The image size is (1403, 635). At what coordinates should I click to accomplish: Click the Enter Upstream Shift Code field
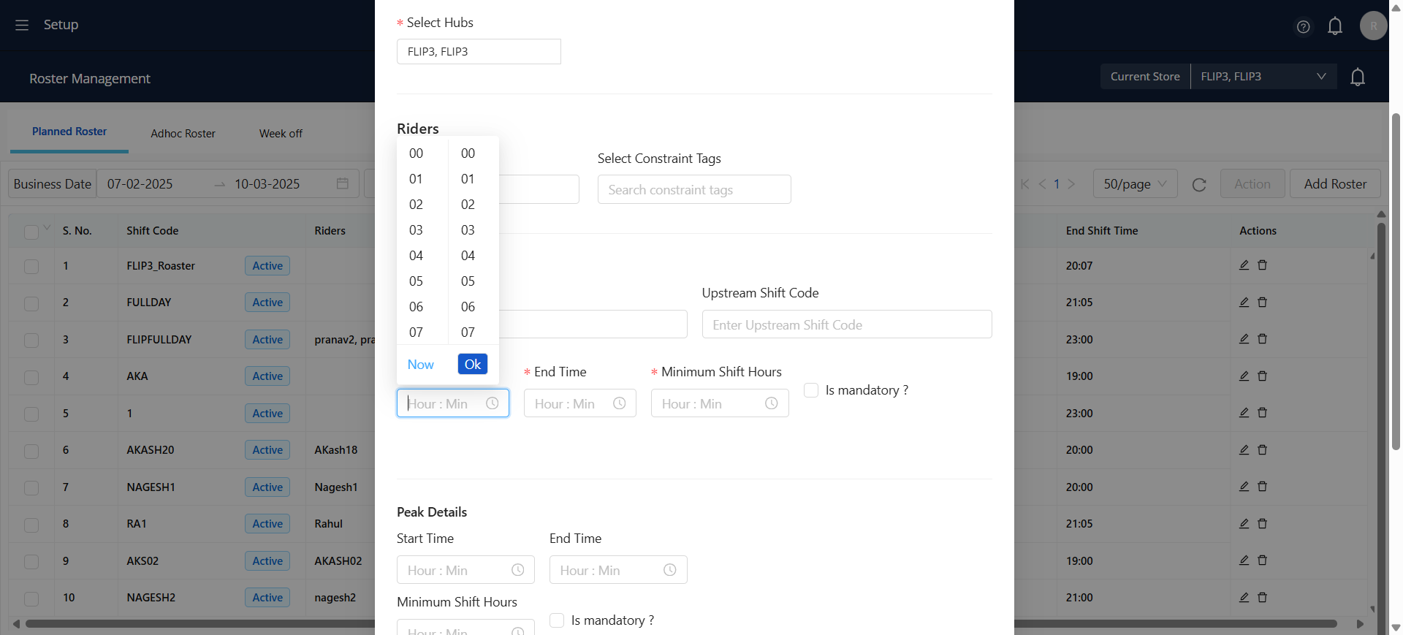pyautogui.click(x=846, y=325)
